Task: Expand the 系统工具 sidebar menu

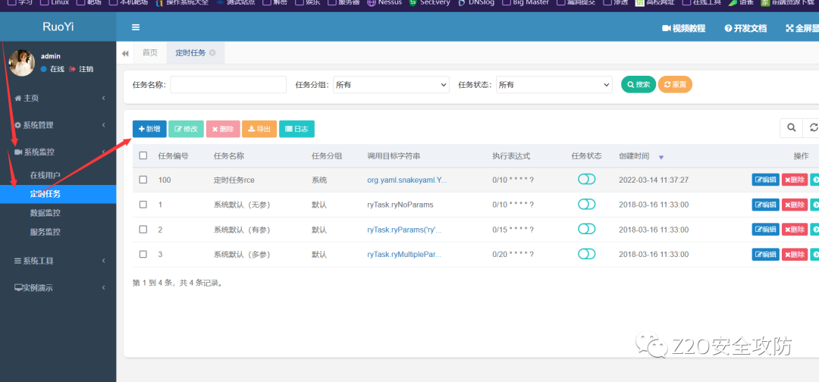Action: (x=58, y=261)
